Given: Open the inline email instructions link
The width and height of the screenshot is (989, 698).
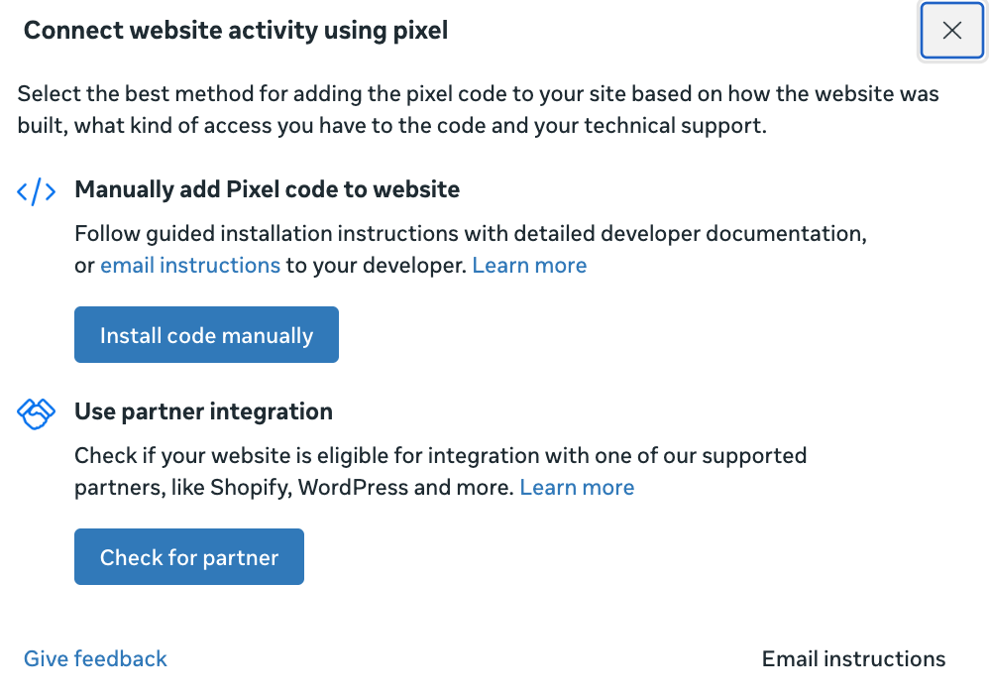Looking at the screenshot, I should (x=190, y=266).
